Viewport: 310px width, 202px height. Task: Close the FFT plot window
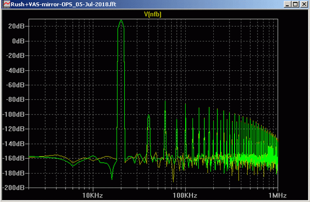tap(304, 4)
